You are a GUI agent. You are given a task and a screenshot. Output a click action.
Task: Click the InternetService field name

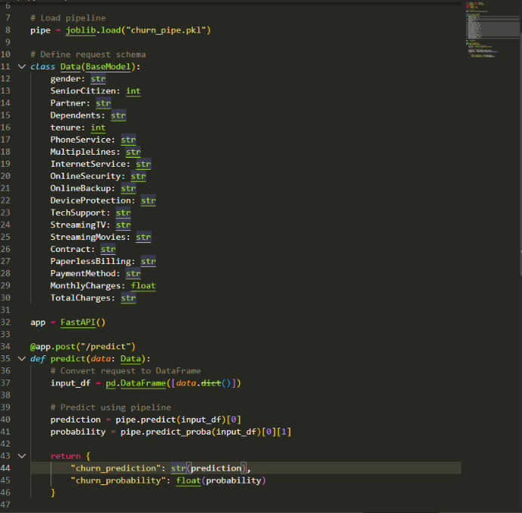coord(88,164)
